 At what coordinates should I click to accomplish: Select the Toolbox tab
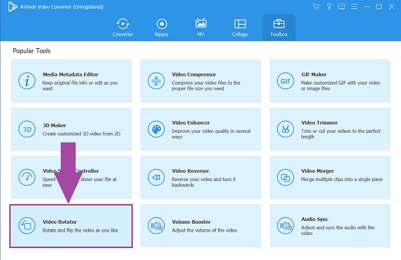pos(279,28)
